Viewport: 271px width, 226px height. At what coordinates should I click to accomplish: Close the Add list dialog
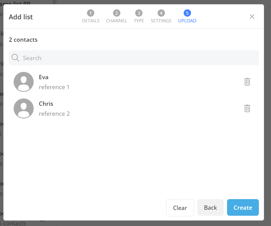point(252,17)
